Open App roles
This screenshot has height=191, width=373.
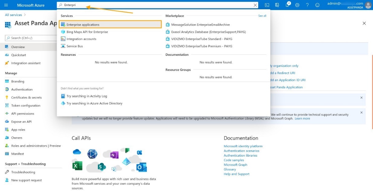coord(18,130)
